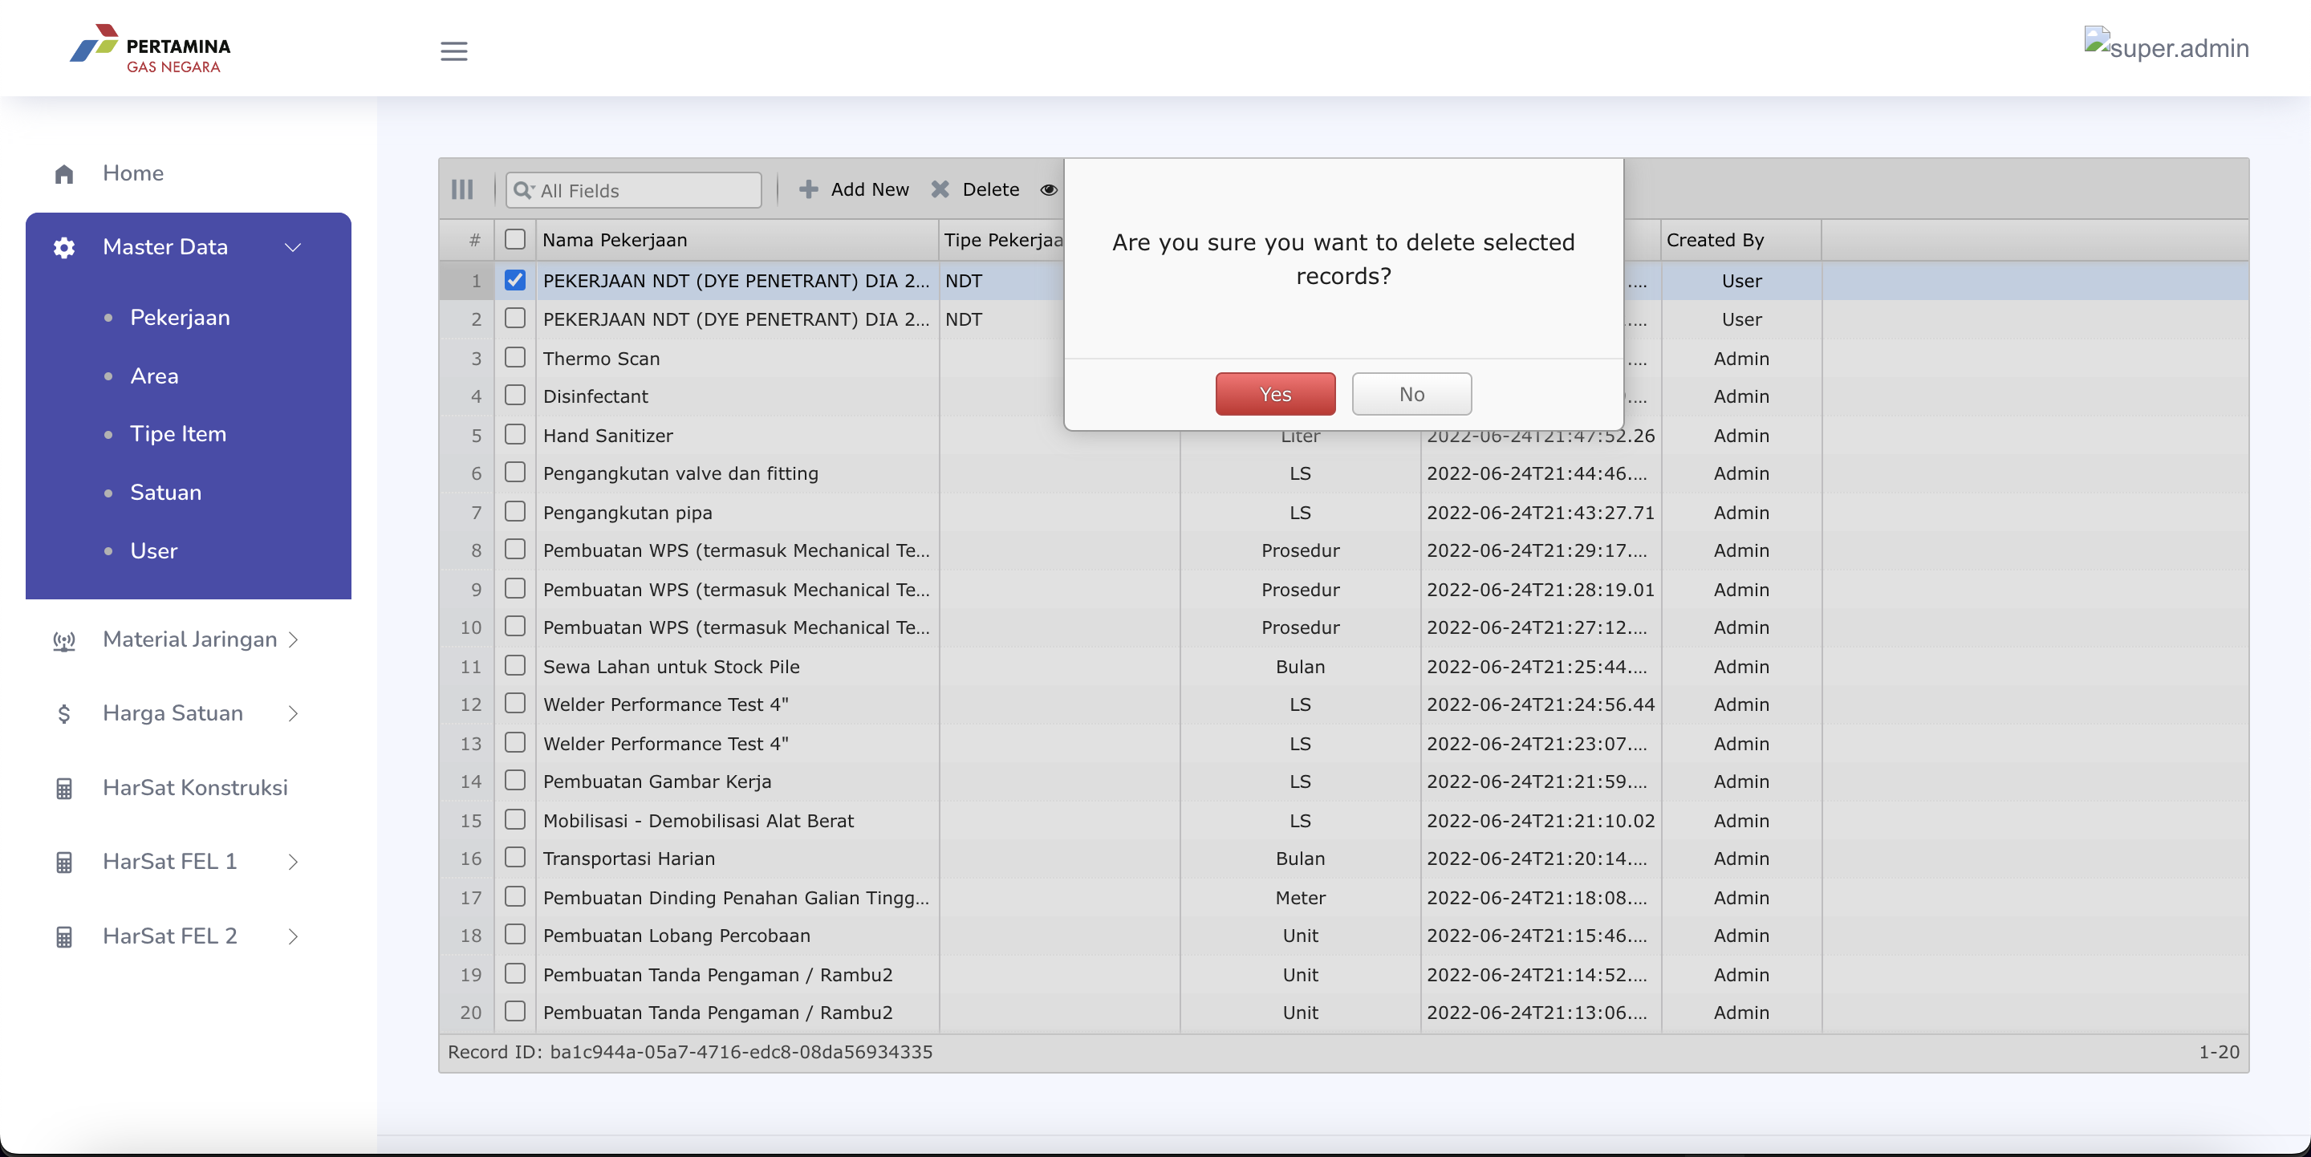The image size is (2311, 1157).
Task: Open the Area submenu item
Action: pos(154,376)
